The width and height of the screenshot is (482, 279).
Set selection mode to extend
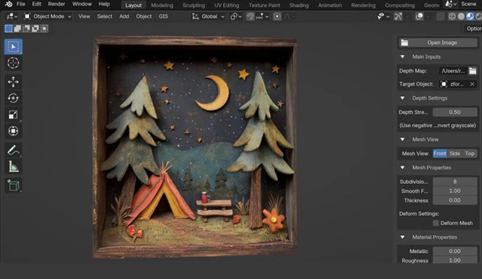click(17, 29)
